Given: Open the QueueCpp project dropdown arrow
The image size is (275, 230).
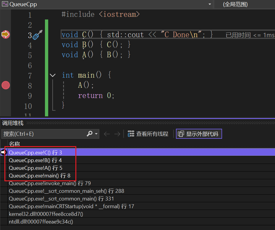Looking at the screenshot, I should pyautogui.click(x=210, y=4).
